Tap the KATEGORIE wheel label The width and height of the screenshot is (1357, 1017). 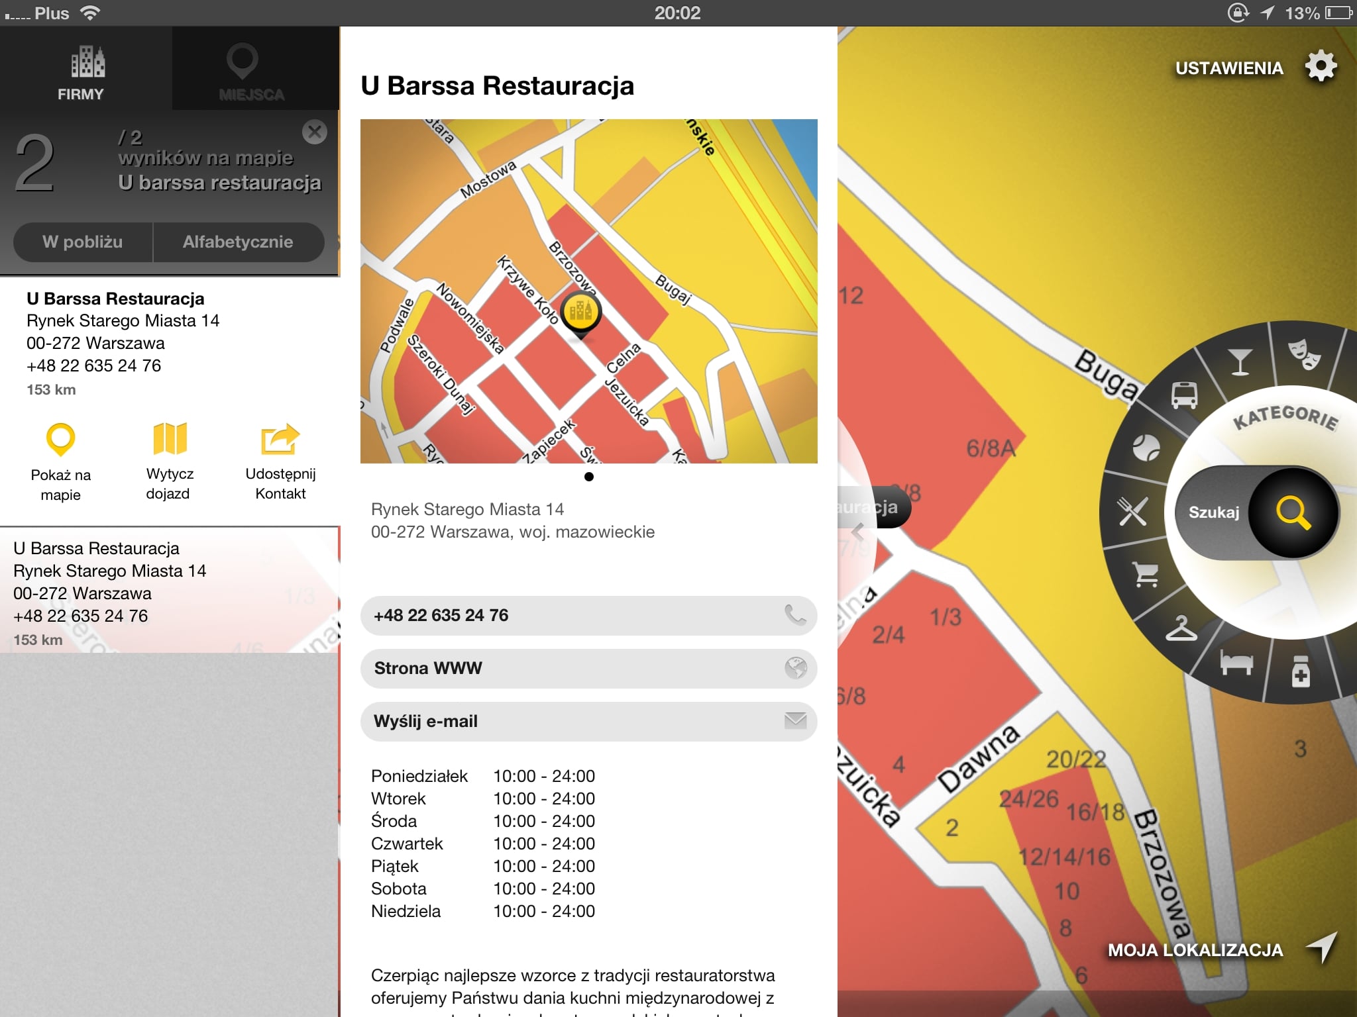1285,418
